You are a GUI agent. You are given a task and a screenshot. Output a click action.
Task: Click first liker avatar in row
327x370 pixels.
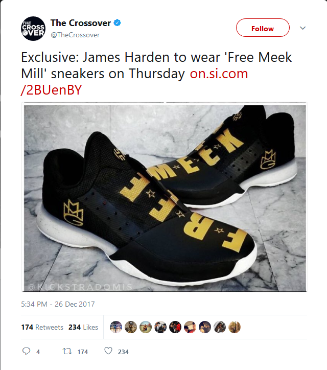click(x=116, y=327)
